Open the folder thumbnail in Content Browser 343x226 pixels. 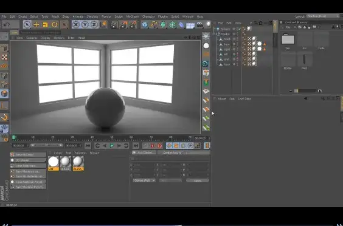(x=288, y=39)
